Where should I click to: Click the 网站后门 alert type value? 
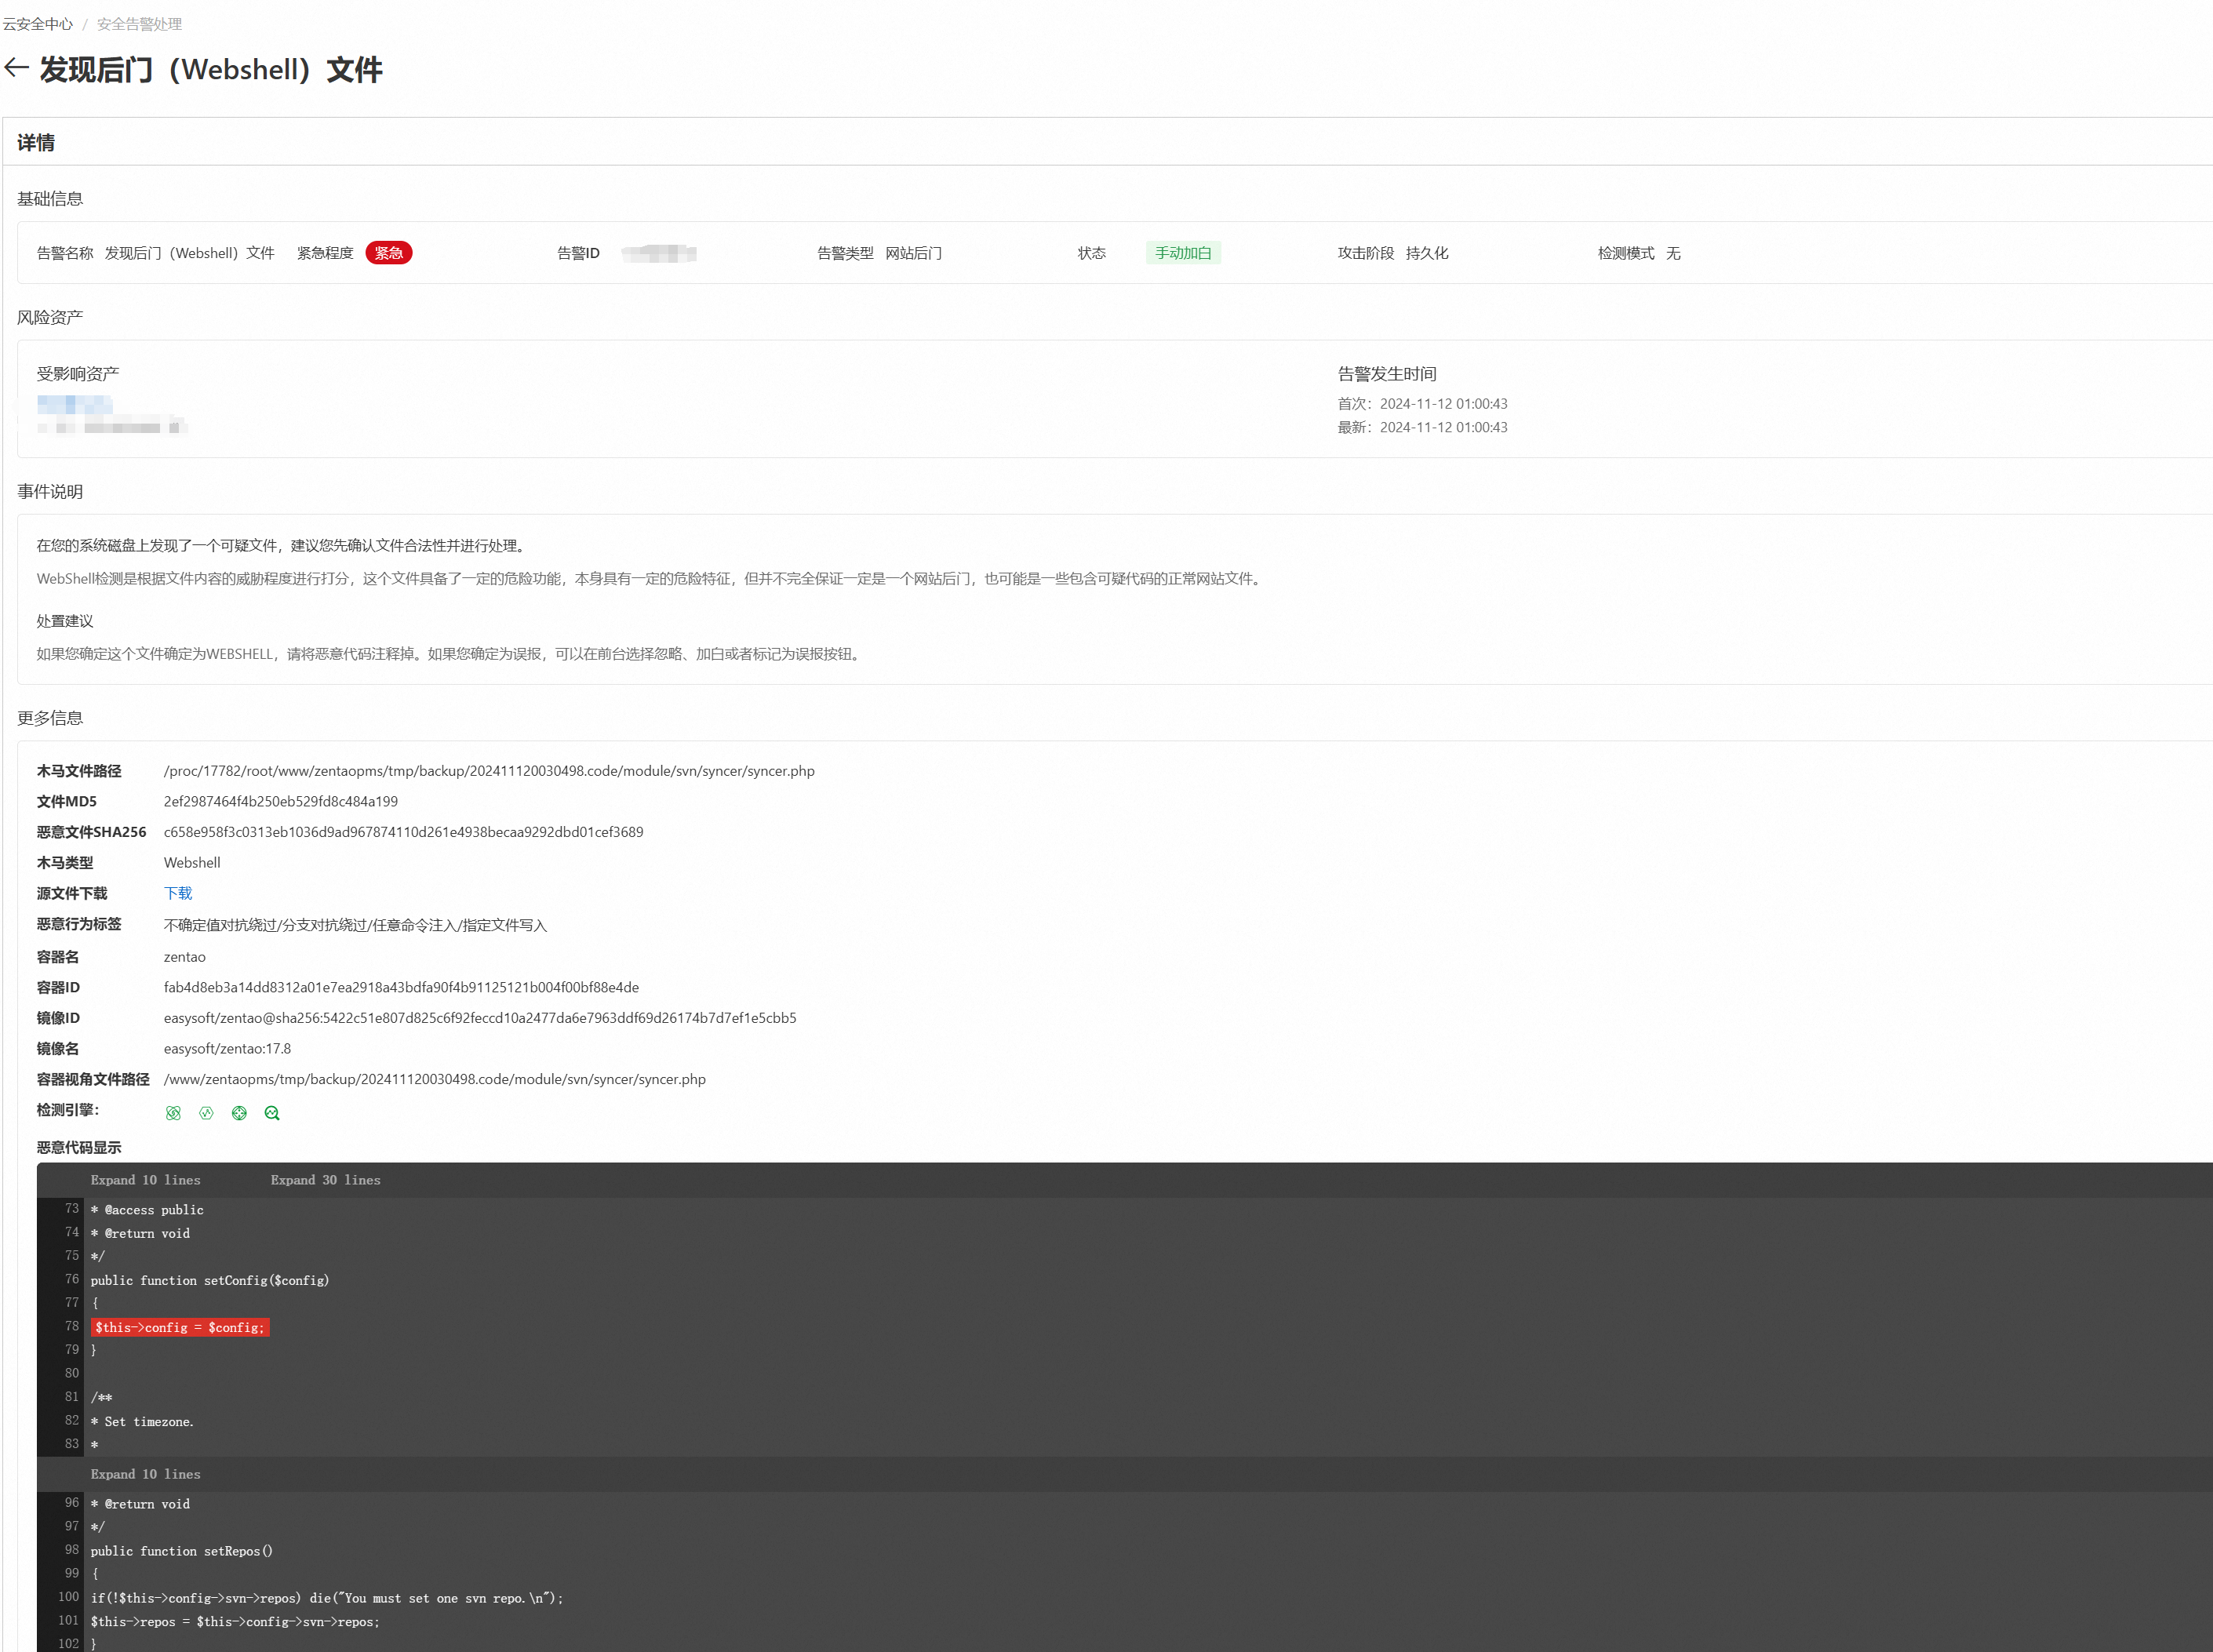point(914,253)
